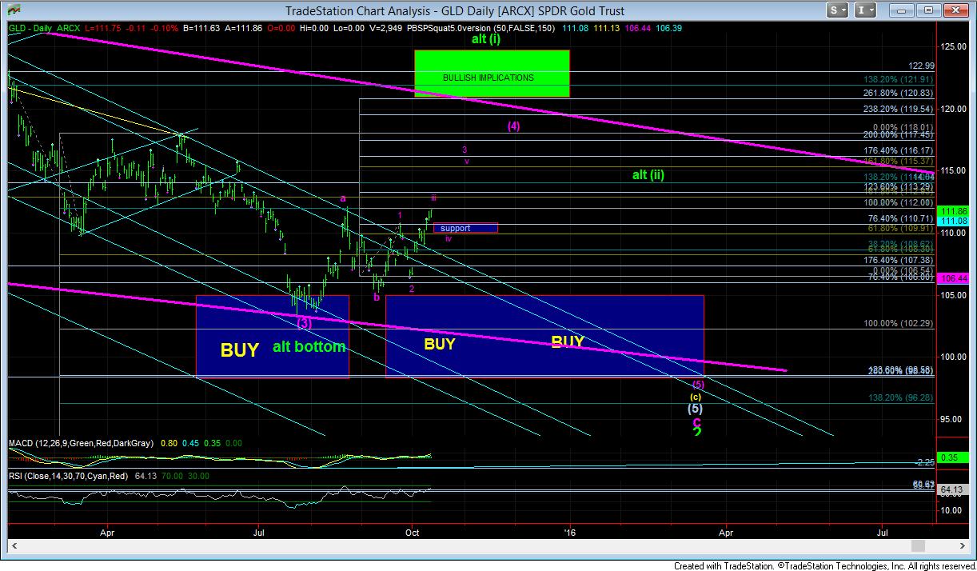Screen dimensions: 977x571
Task: Click the magenta (3) wave label
Action: coord(305,323)
